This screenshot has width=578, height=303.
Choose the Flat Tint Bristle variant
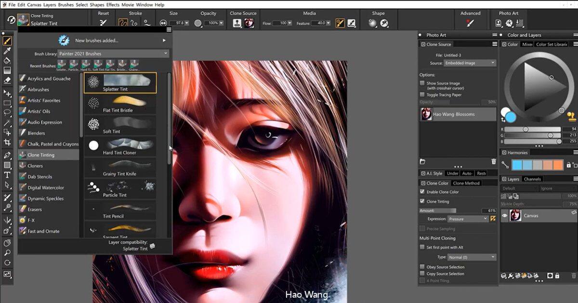pos(120,104)
